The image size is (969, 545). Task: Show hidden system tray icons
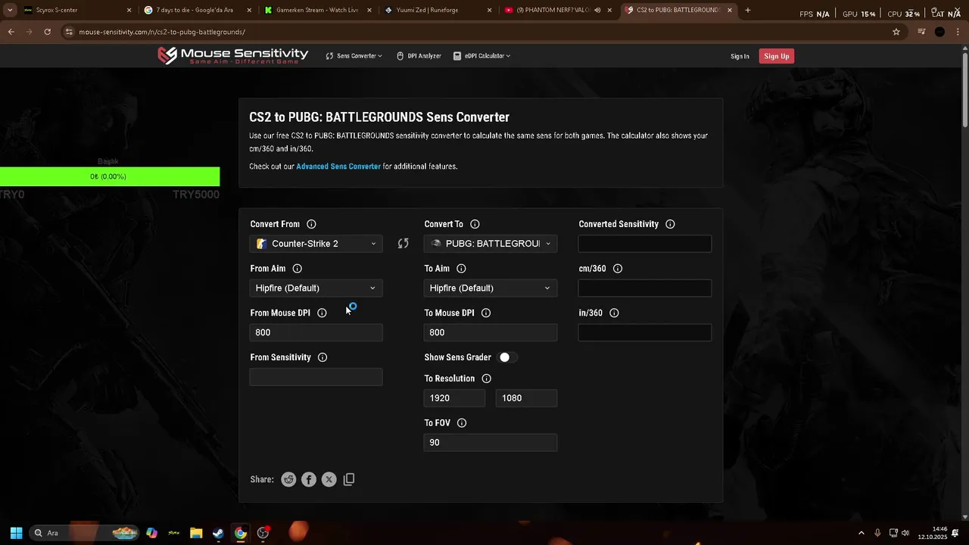861,533
